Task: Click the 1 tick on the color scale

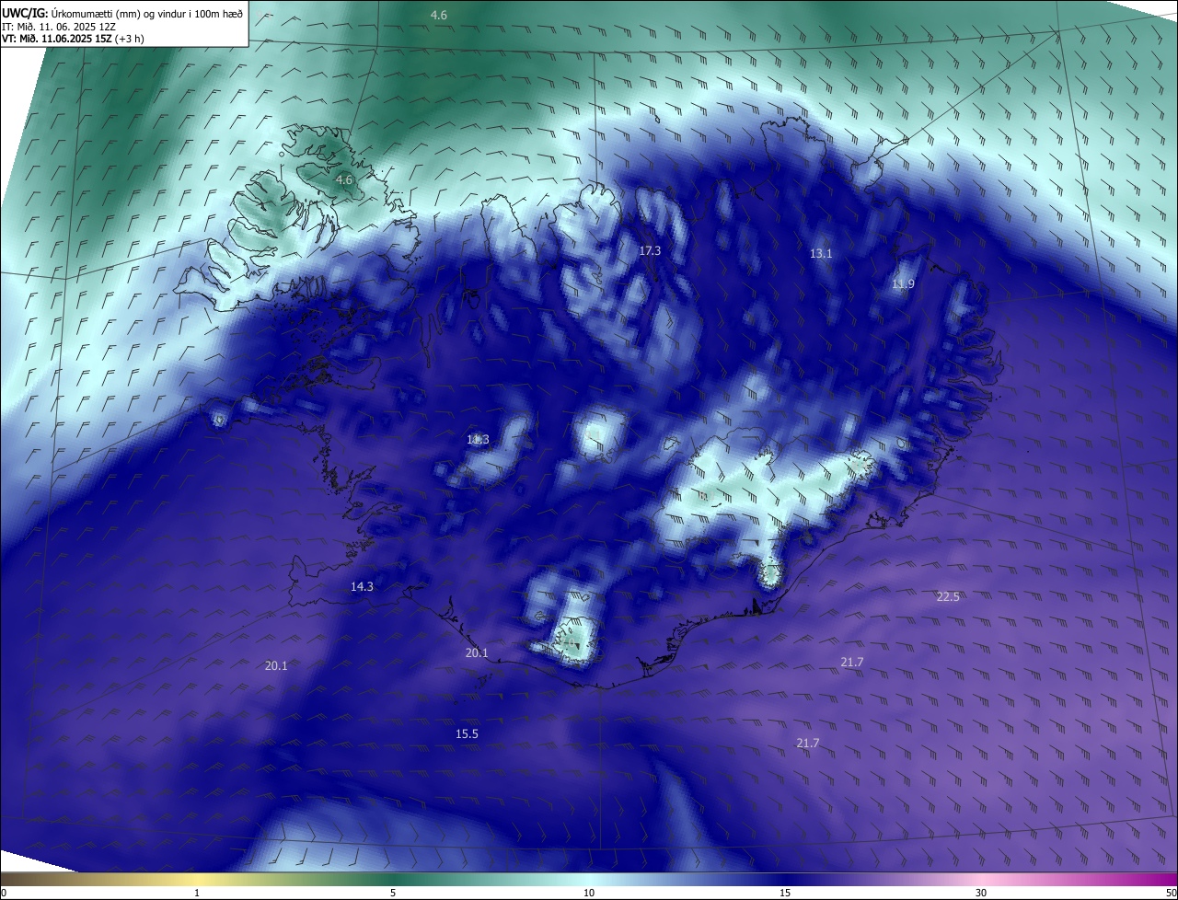Action: (197, 893)
